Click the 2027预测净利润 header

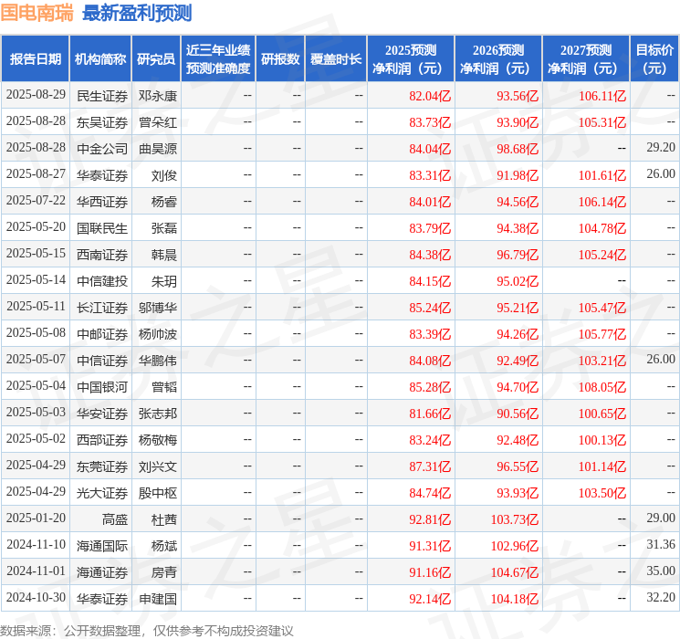click(586, 59)
